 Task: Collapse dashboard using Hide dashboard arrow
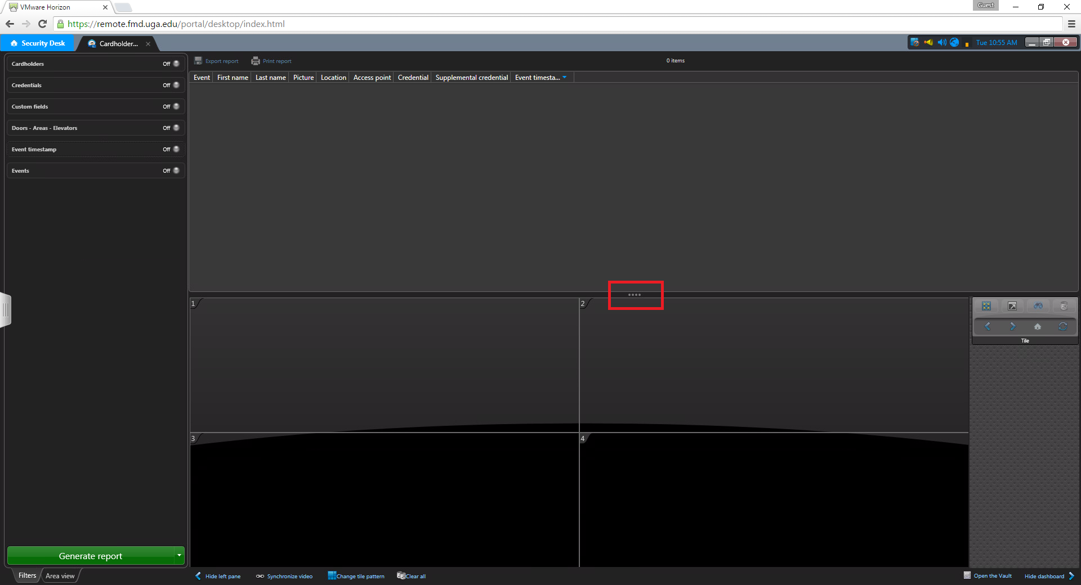point(1071,576)
